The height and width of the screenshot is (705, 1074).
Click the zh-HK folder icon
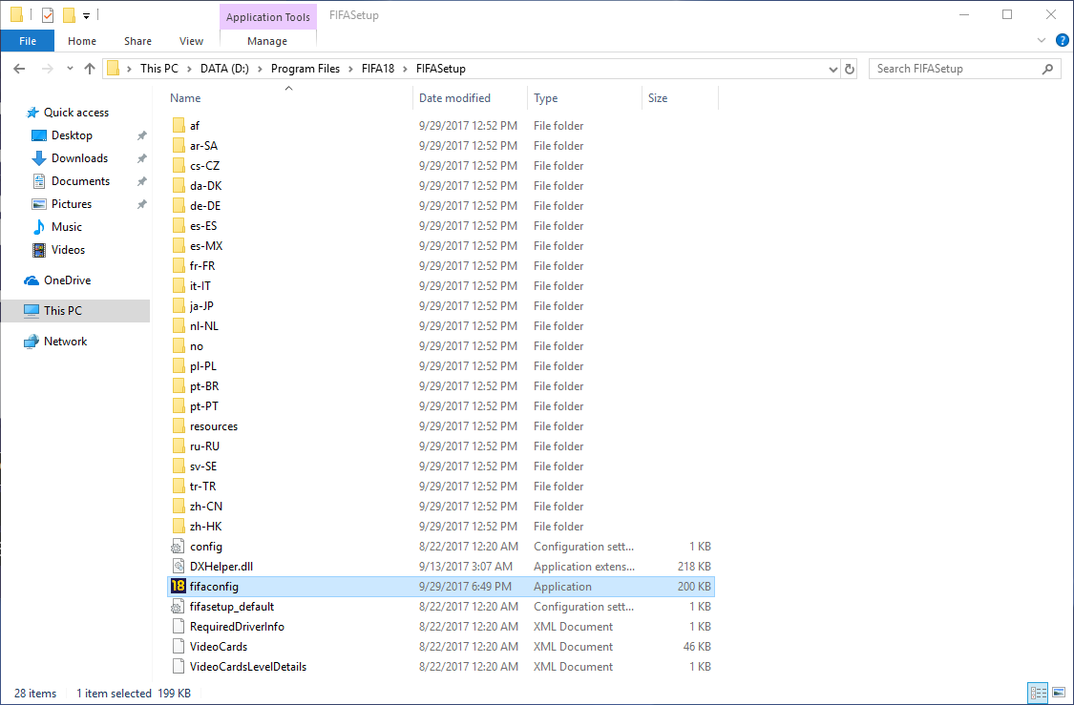pos(179,526)
